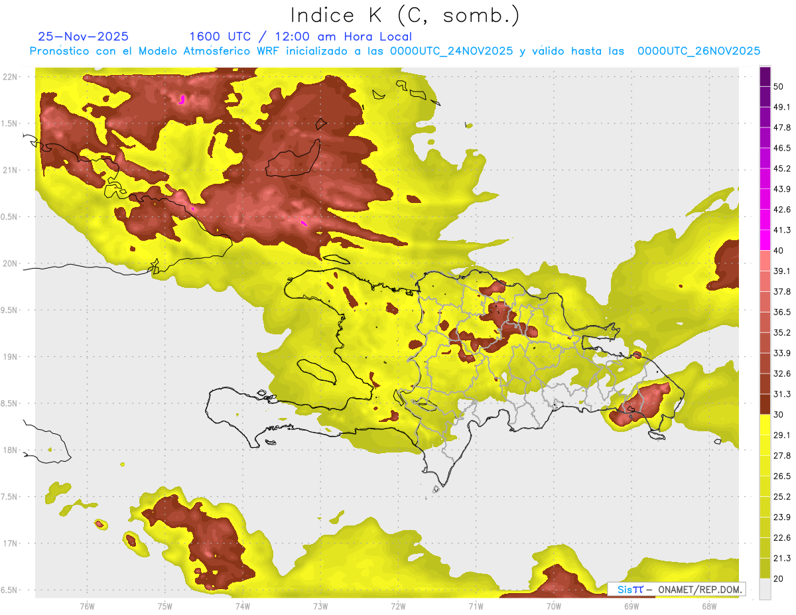The height and width of the screenshot is (615, 796).
Task: Click the 'Pronostico con el Modelo Atmosferico WRF' line
Action: point(395,51)
